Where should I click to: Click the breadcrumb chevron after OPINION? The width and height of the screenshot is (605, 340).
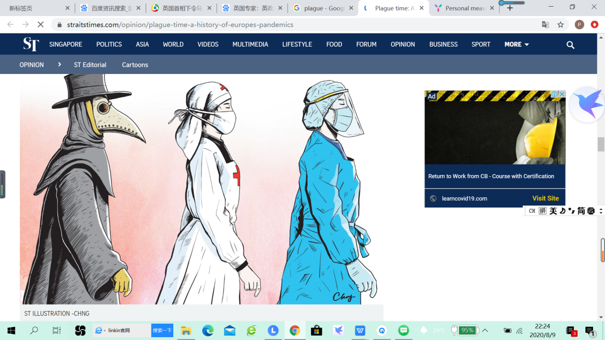59,64
